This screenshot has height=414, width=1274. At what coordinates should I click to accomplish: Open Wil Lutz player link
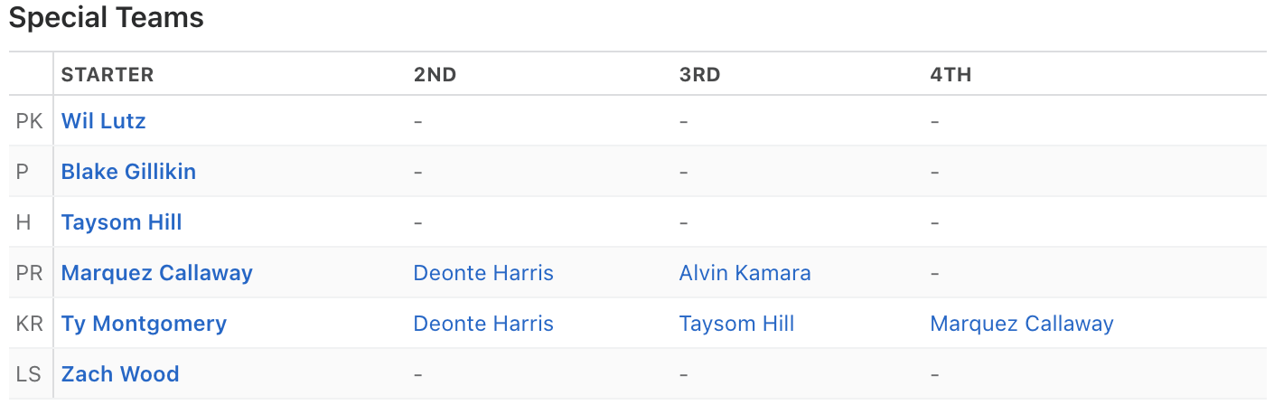click(x=103, y=121)
